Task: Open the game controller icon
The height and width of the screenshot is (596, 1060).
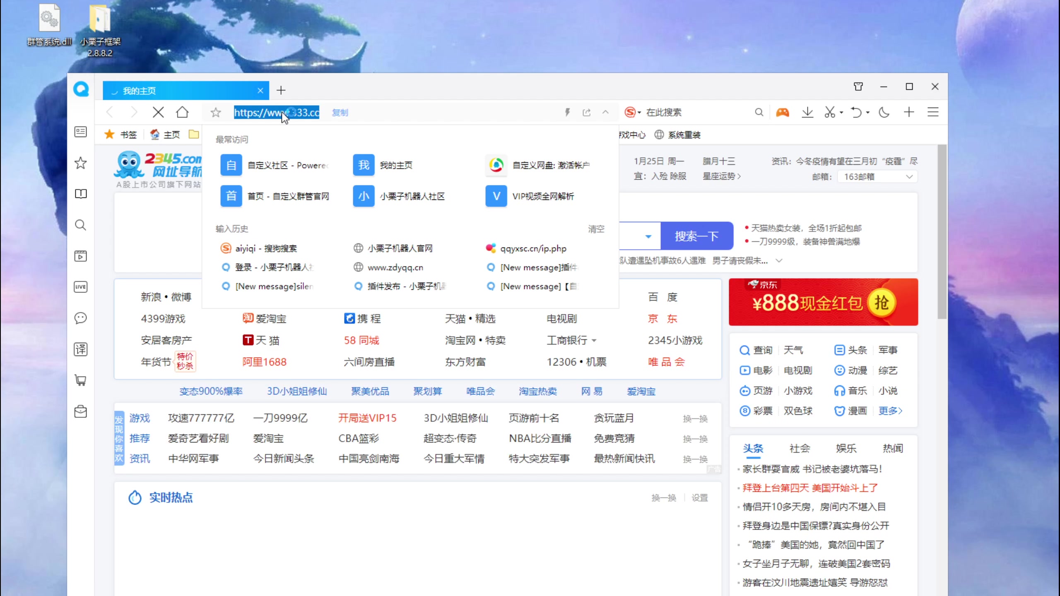Action: (782, 112)
